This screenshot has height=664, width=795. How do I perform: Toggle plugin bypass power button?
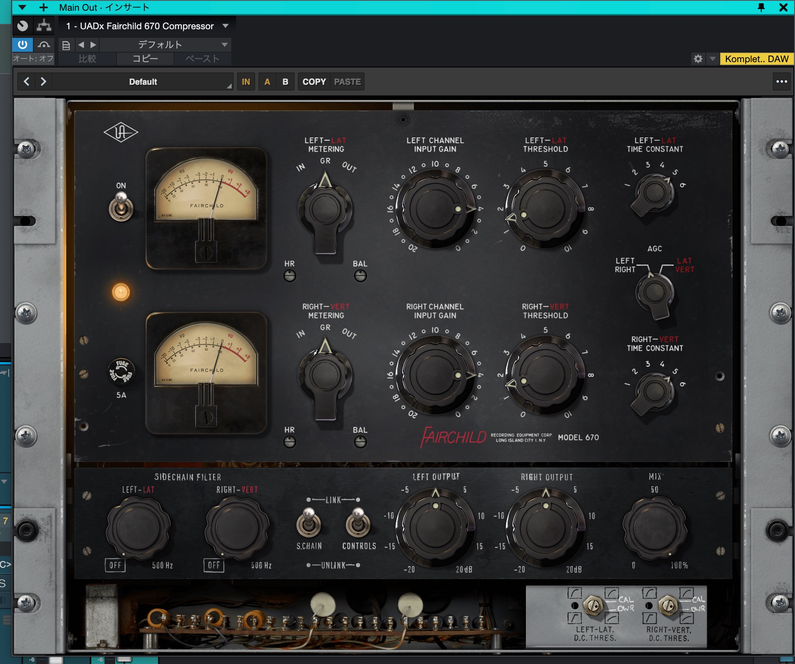(23, 44)
